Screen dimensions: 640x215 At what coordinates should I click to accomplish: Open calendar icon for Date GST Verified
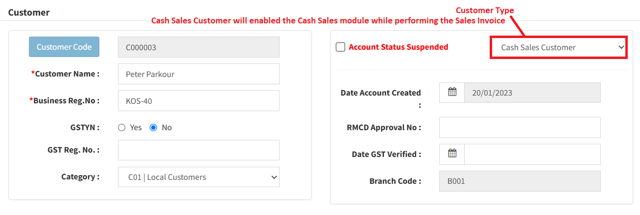coord(452,154)
